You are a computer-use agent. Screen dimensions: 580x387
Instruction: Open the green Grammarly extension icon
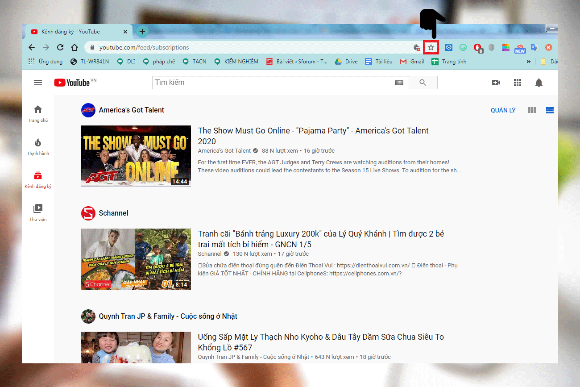[x=463, y=47]
